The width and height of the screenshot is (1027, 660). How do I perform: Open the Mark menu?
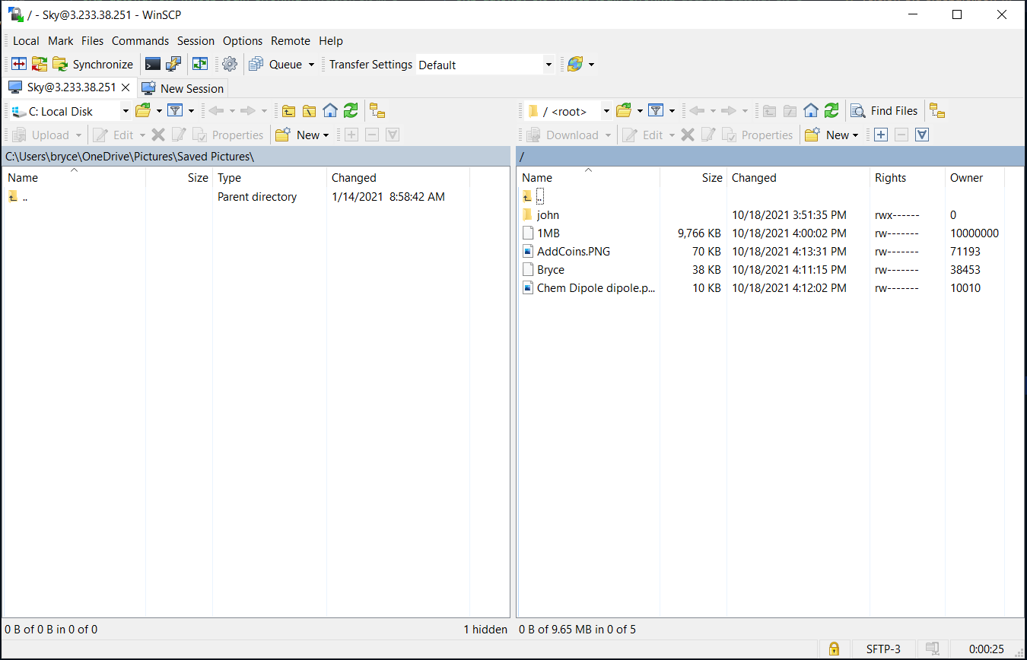click(61, 41)
